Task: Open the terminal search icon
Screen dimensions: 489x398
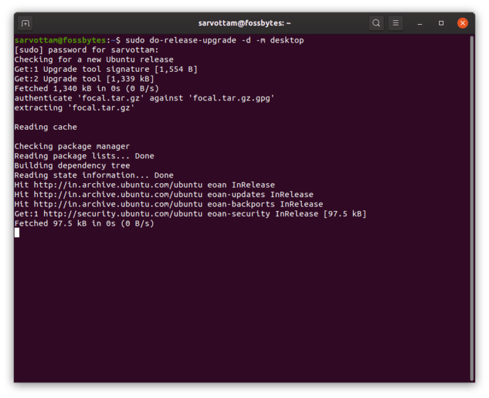Action: [376, 23]
